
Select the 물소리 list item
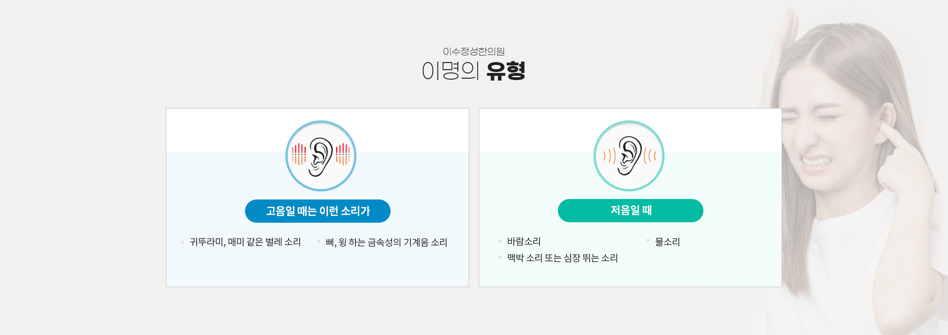tap(667, 242)
